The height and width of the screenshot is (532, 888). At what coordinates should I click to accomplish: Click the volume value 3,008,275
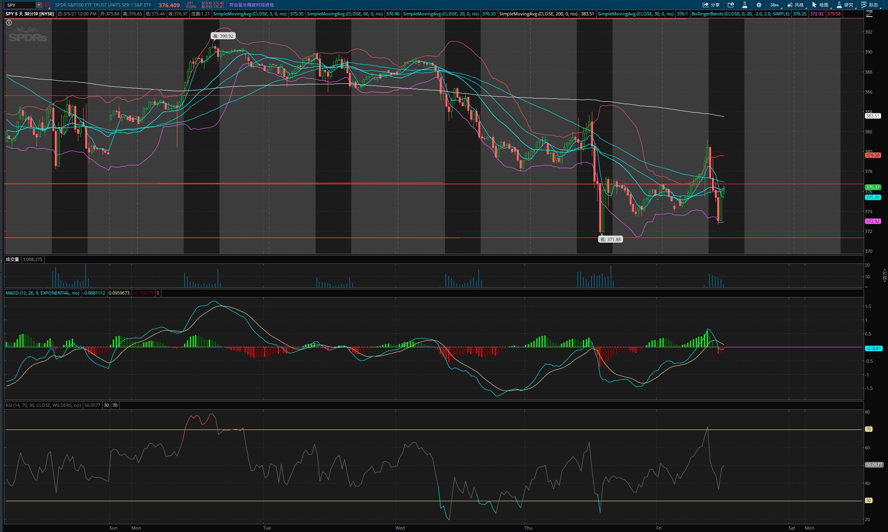tap(32, 259)
